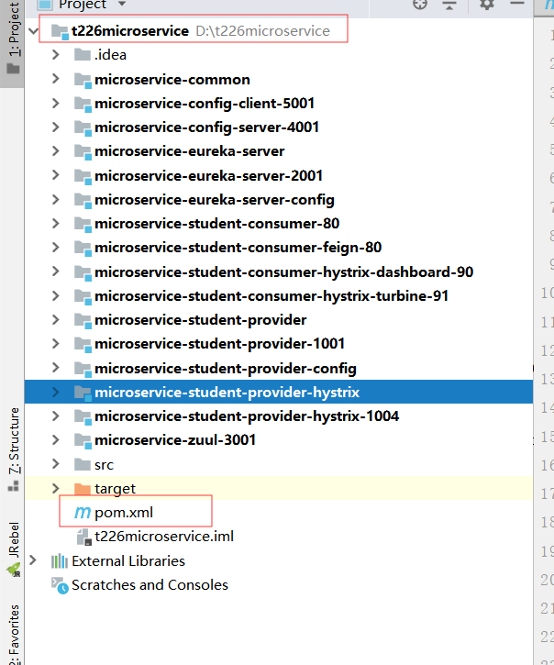Click the module icon of microservice-zuul-3001
The height and width of the screenshot is (665, 554).
83,440
